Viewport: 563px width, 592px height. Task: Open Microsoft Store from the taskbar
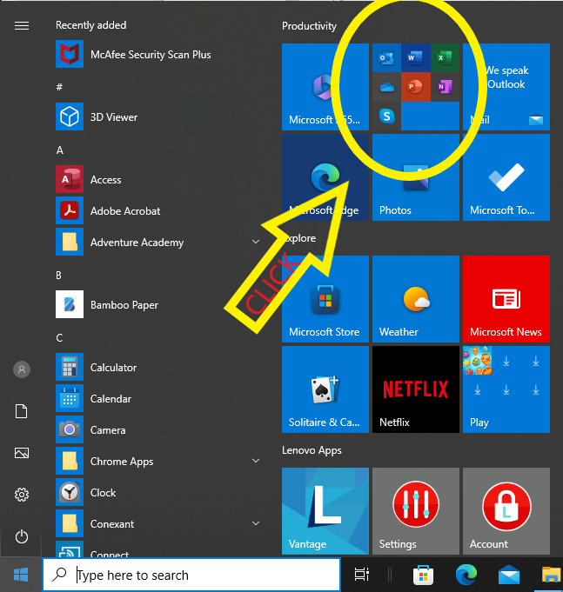pos(423,575)
